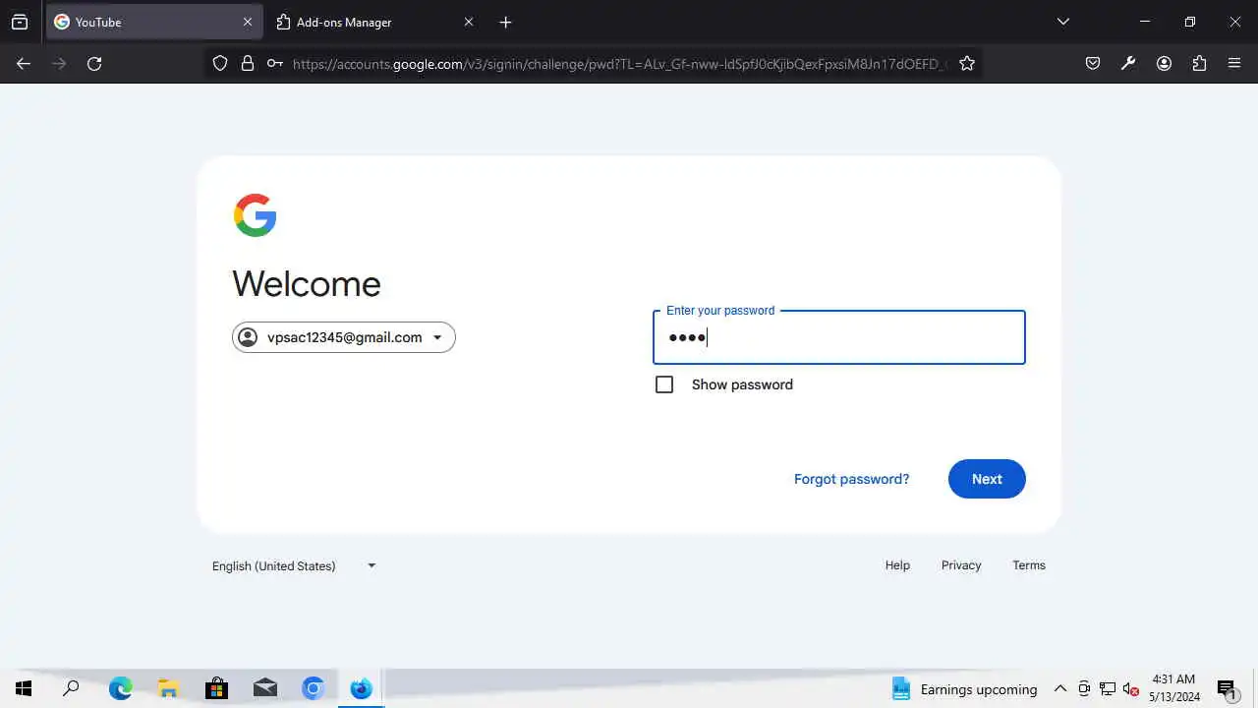Open File Explorer from taskbar
This screenshot has width=1258, height=708.
(x=168, y=688)
